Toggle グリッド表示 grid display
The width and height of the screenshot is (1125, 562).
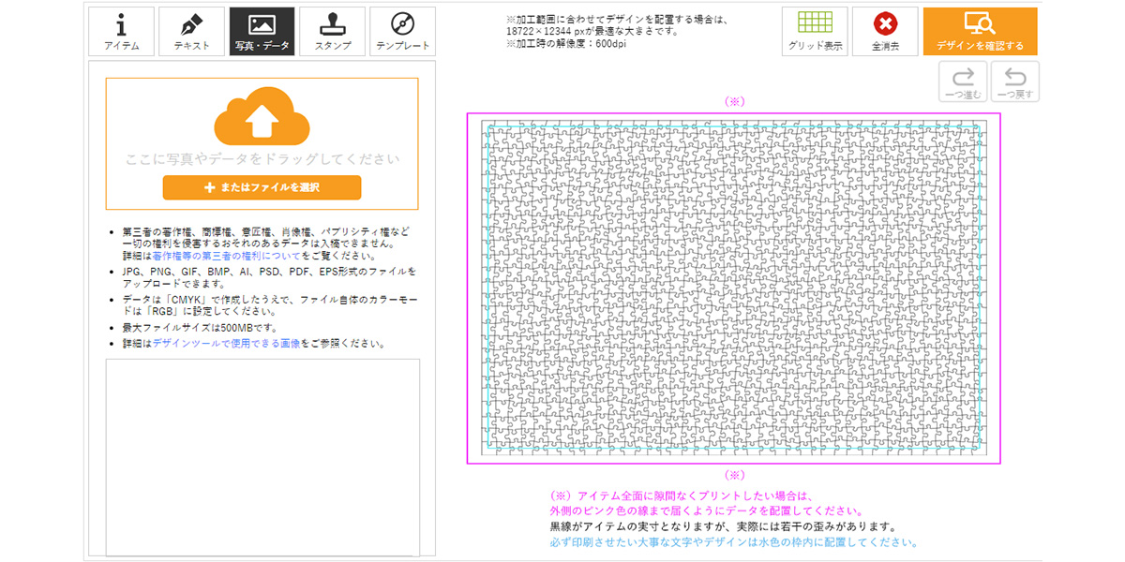815,32
